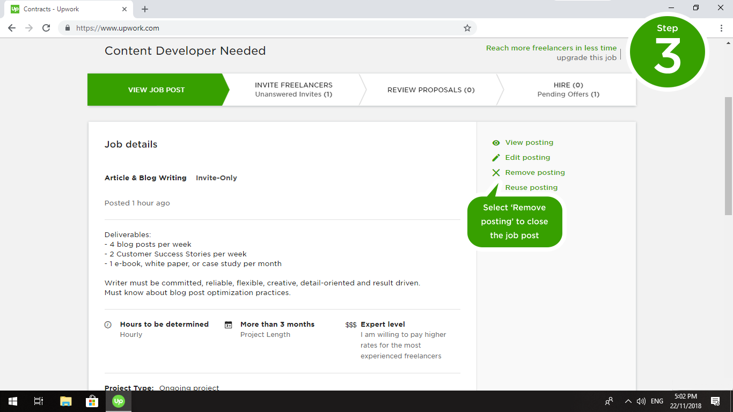This screenshot has width=733, height=412.
Task: Open File Explorer from the taskbar
Action: point(65,401)
